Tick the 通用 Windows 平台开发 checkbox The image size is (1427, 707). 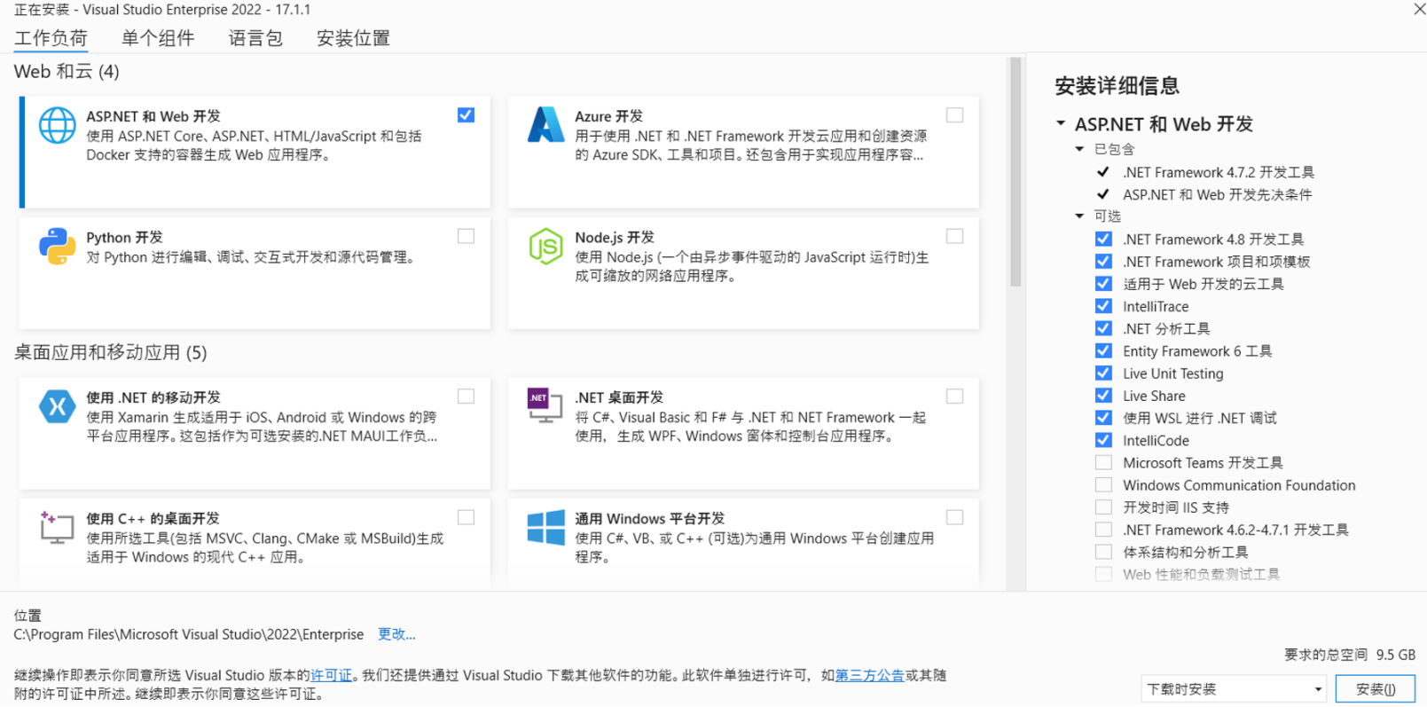(954, 517)
